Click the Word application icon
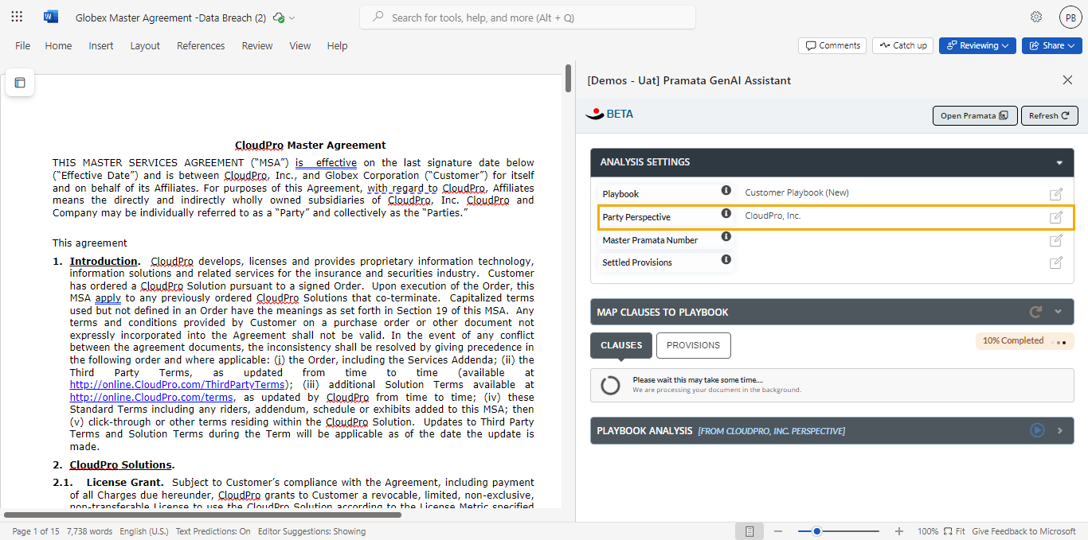 [x=51, y=17]
